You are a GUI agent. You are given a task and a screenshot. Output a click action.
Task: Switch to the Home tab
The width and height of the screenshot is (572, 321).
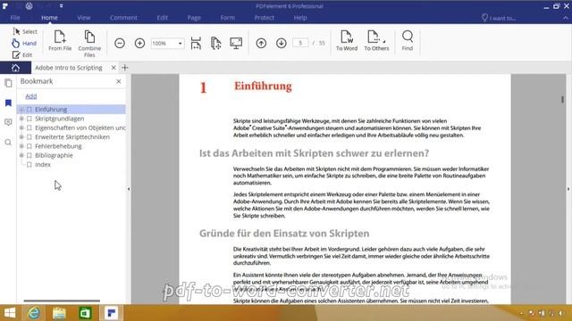click(49, 18)
